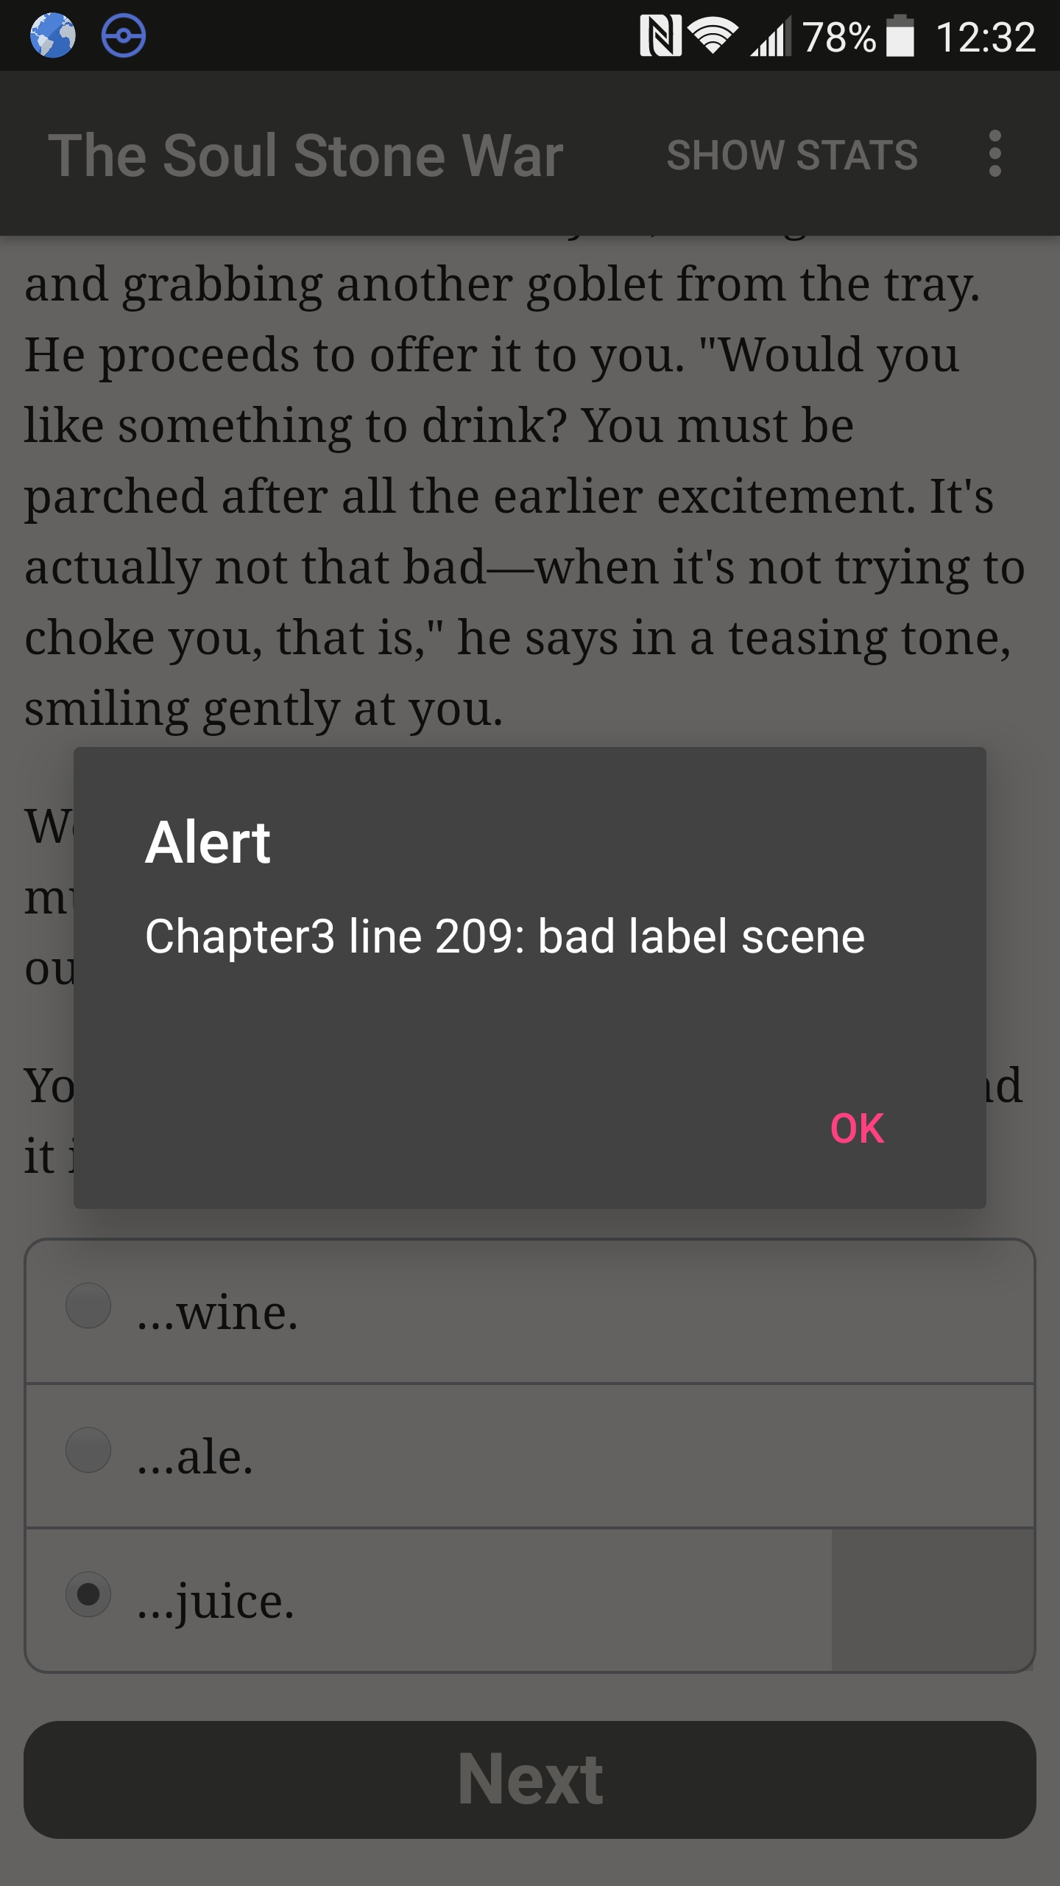
Task: Tap the 12:32 clock in status bar
Action: 986,37
